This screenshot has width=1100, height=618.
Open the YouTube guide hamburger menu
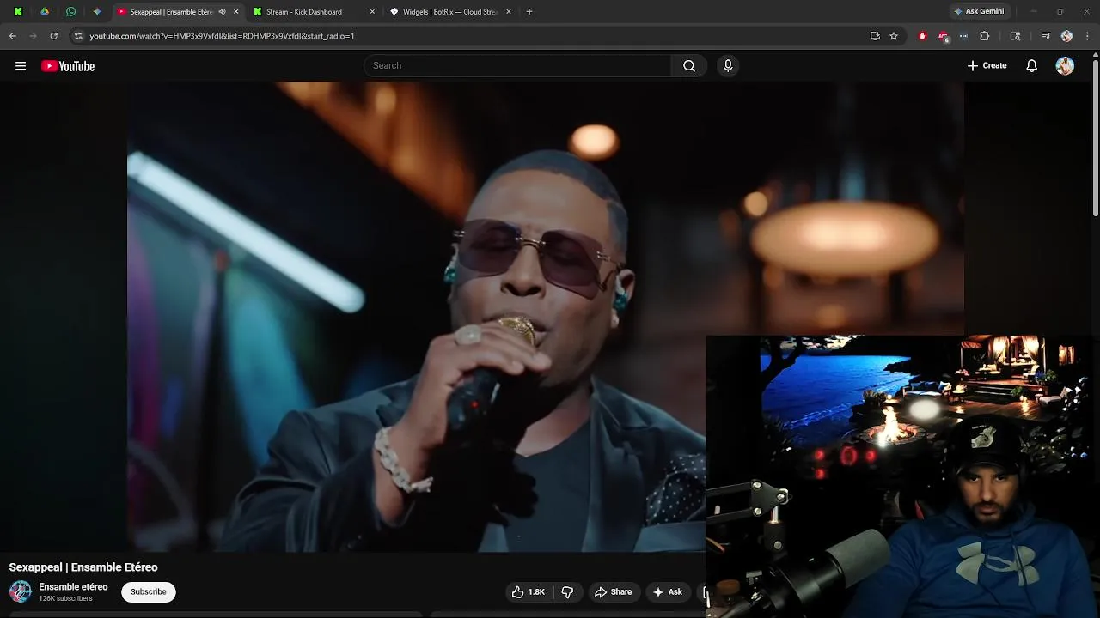(21, 66)
